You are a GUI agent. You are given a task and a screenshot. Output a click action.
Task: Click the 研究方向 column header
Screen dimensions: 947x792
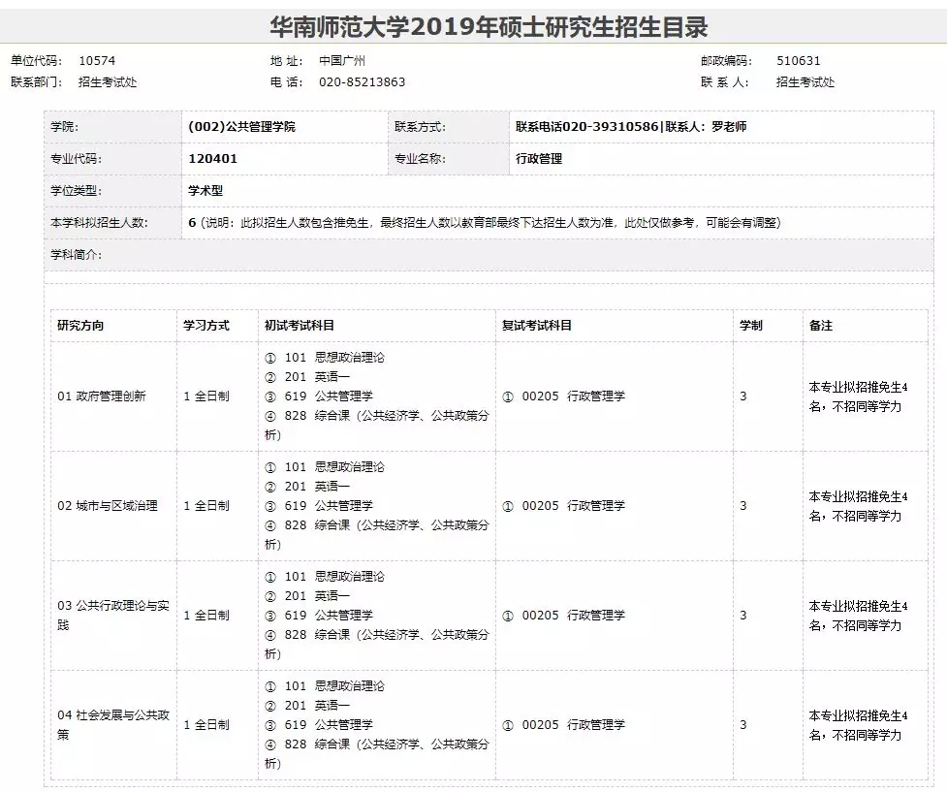[x=80, y=326]
